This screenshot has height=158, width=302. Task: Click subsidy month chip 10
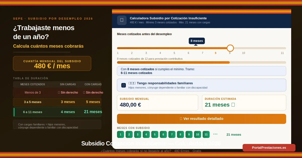coord(198,134)
